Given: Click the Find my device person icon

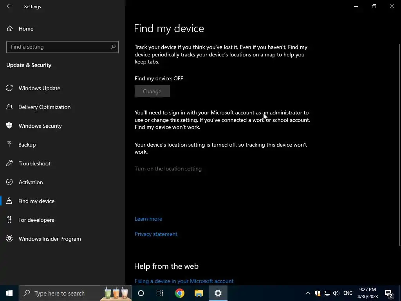Looking at the screenshot, I should coord(9,201).
